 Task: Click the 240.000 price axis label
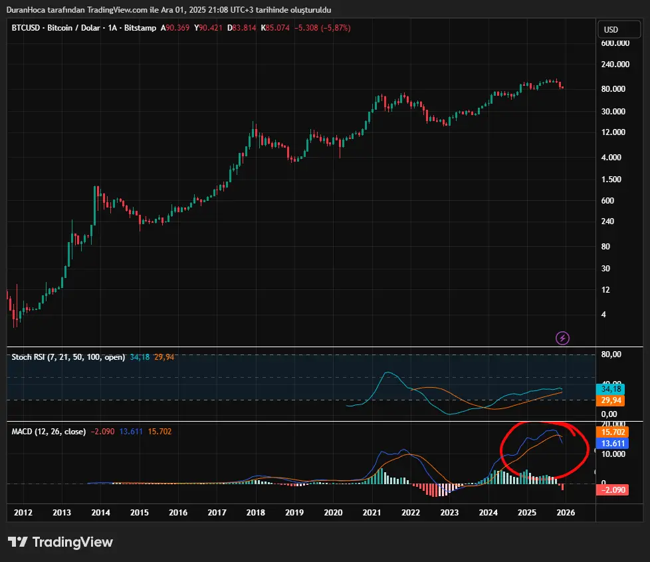615,65
